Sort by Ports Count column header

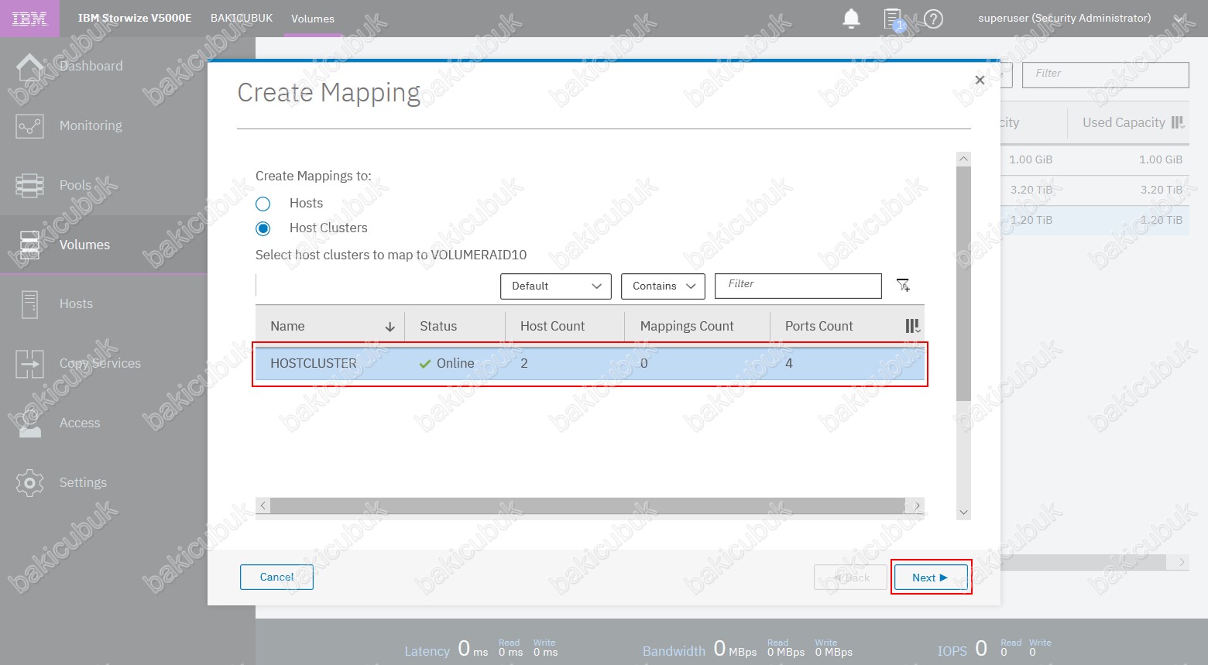pos(818,326)
